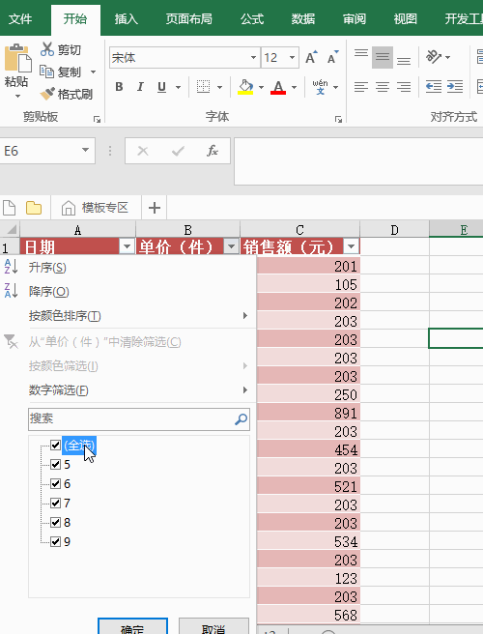Switch to the 页面布局 ribbon tab
The image size is (483, 634).
click(x=188, y=19)
